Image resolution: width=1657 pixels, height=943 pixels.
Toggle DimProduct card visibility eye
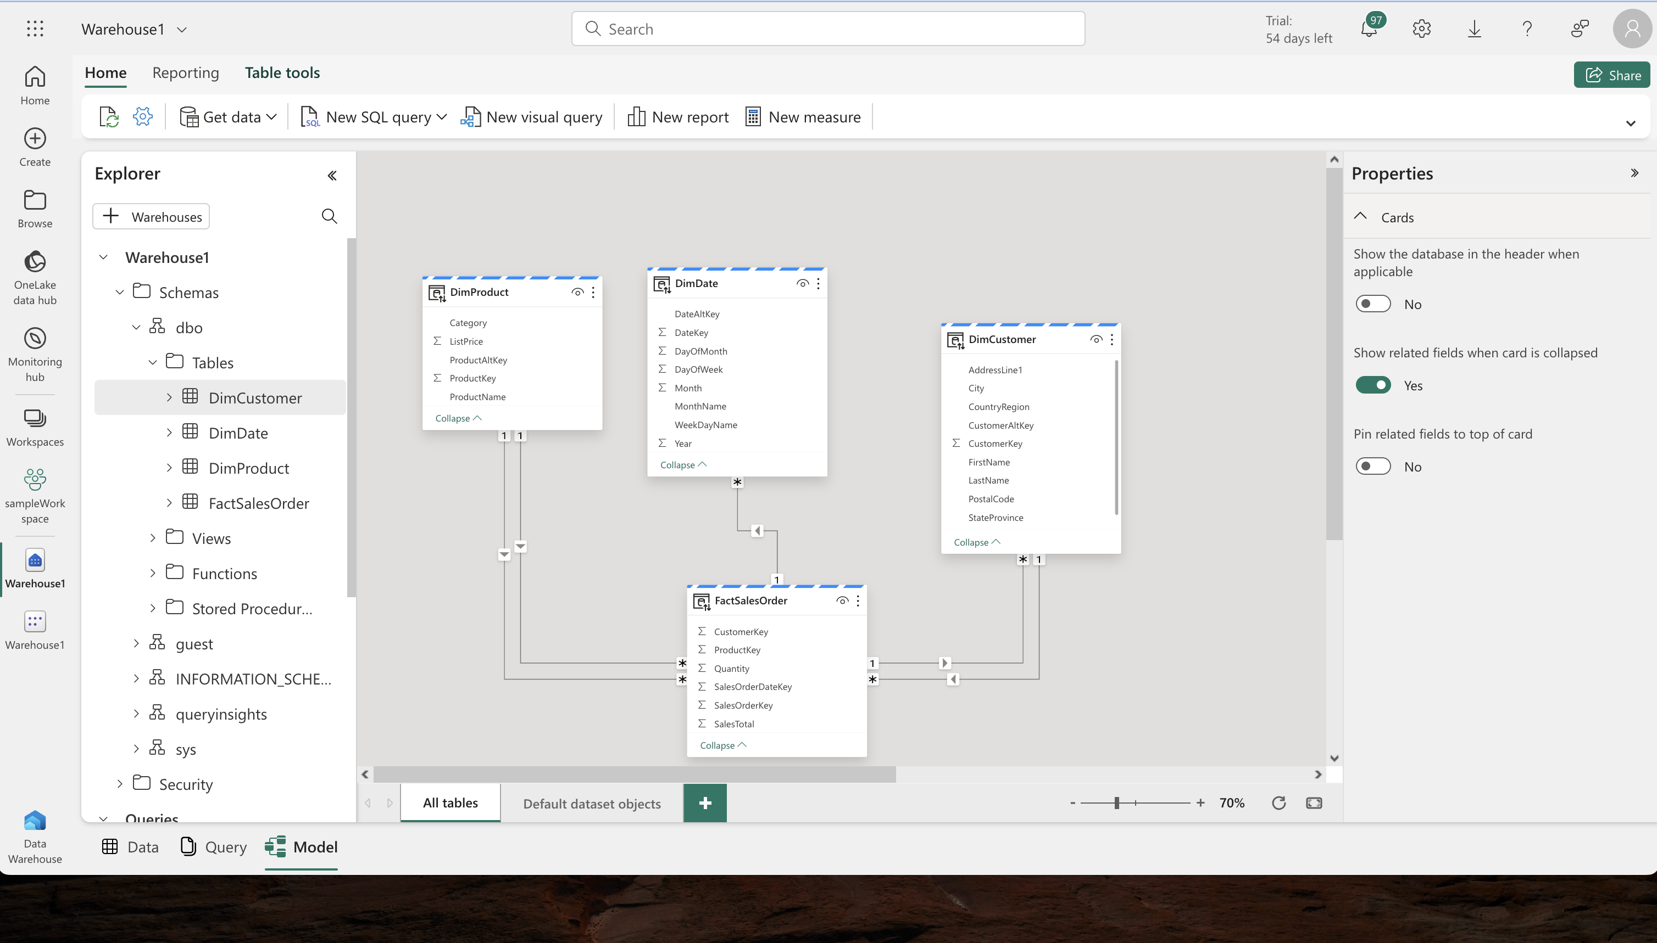click(x=577, y=292)
